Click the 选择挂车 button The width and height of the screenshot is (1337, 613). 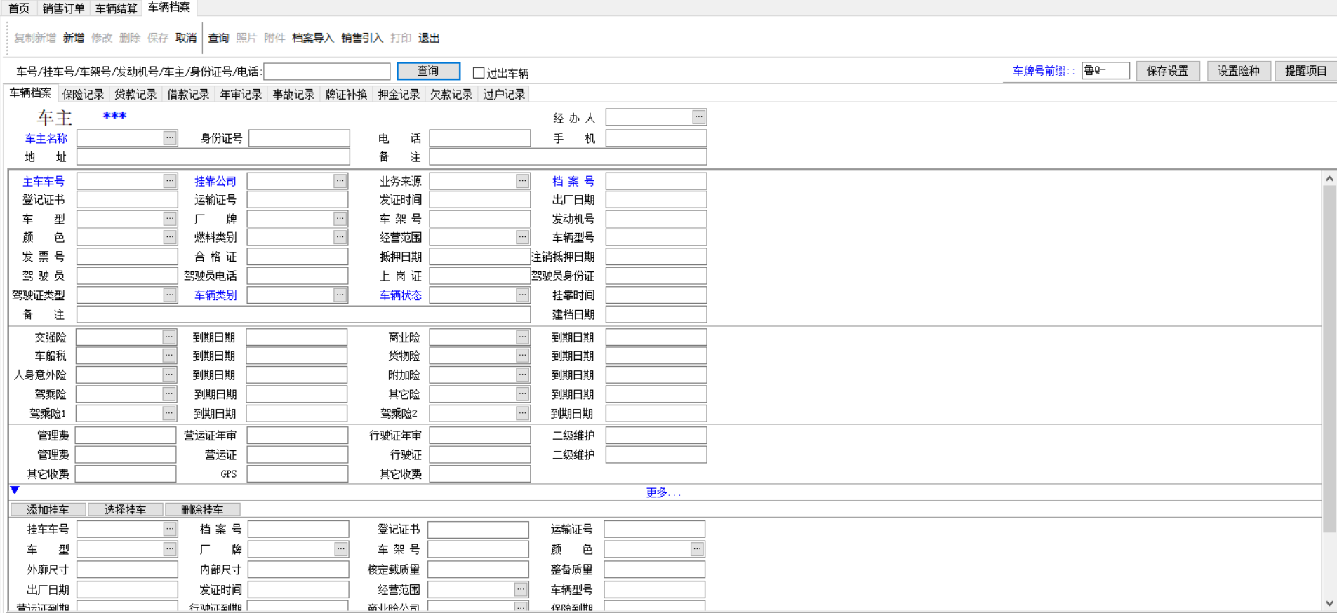tap(125, 509)
